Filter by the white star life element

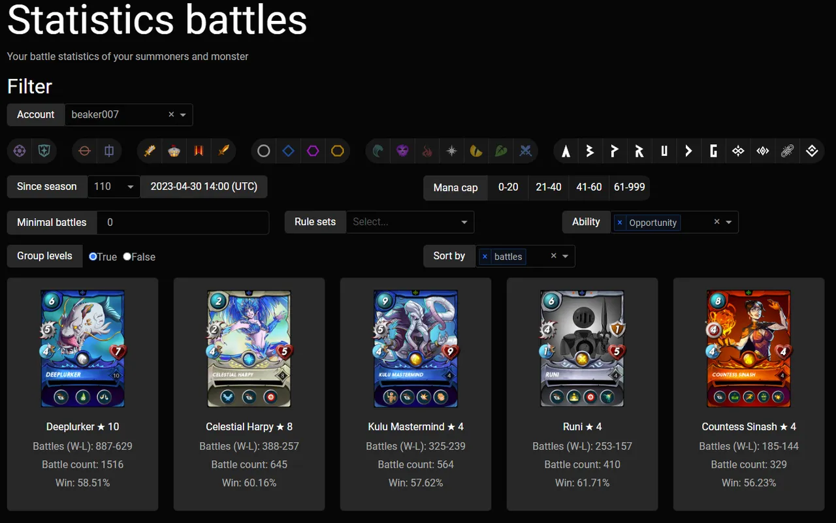click(451, 151)
